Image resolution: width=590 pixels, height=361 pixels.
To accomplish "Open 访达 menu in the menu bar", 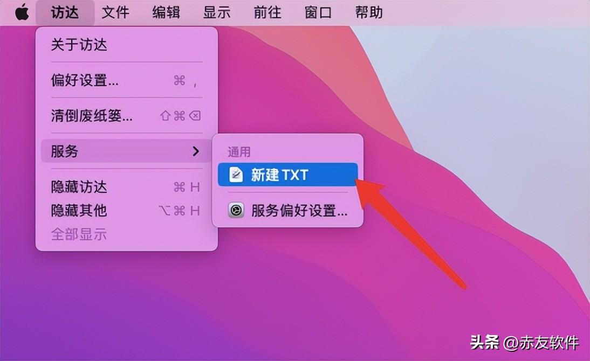I will point(65,12).
